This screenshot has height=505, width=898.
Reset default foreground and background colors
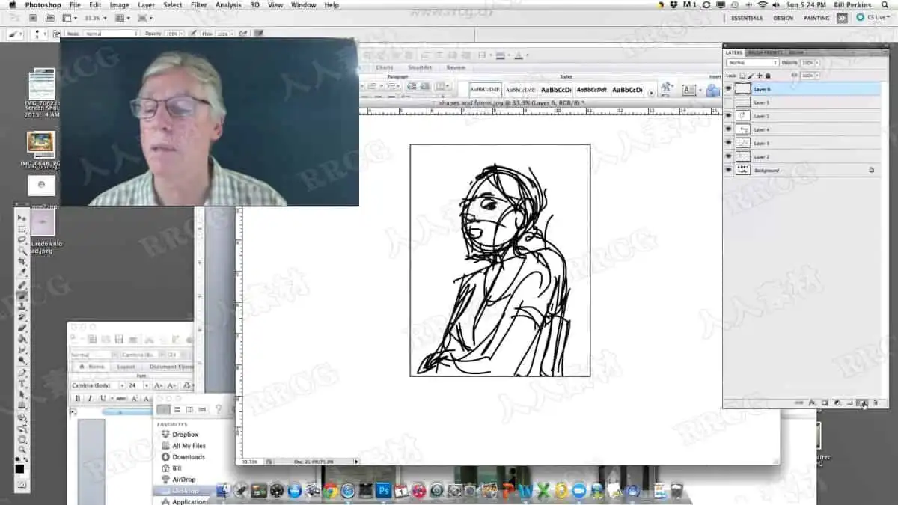[x=18, y=460]
